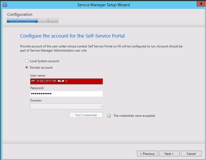The height and width of the screenshot is (160, 206).
Task: Expand the Domain list using its arrow
Action: point(100,106)
